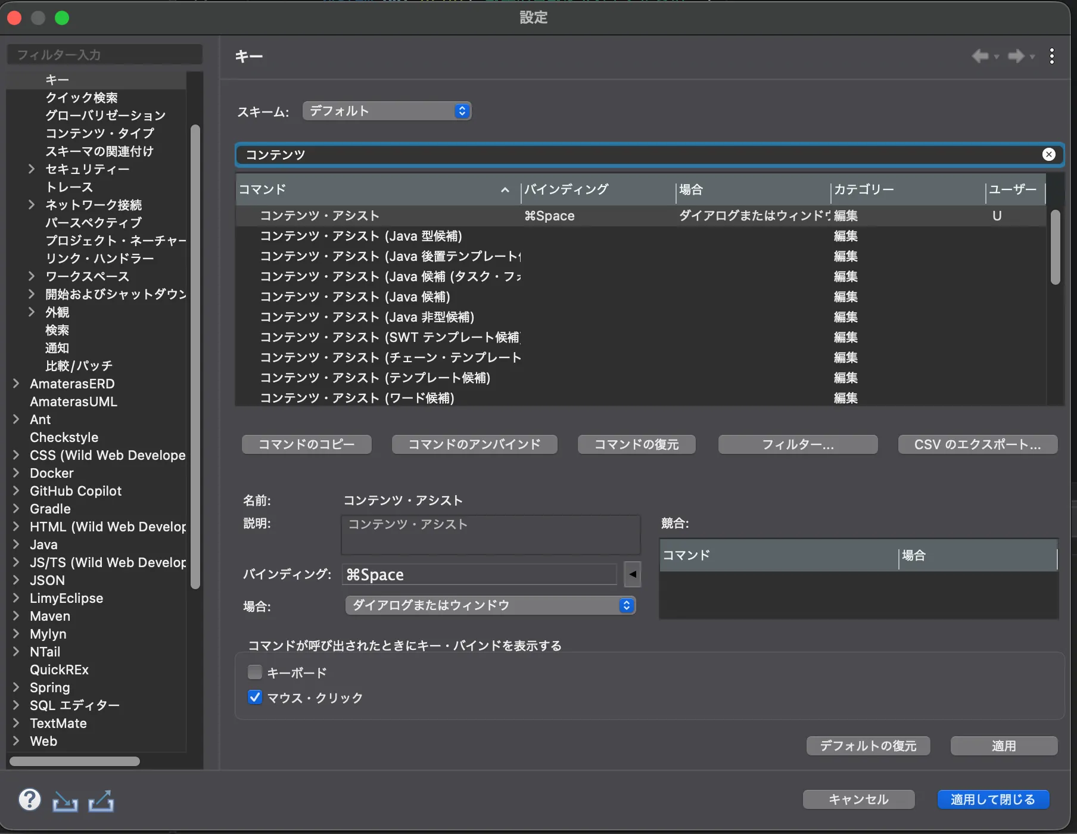Select the クイック検索 tree item
The height and width of the screenshot is (834, 1077).
(x=82, y=98)
